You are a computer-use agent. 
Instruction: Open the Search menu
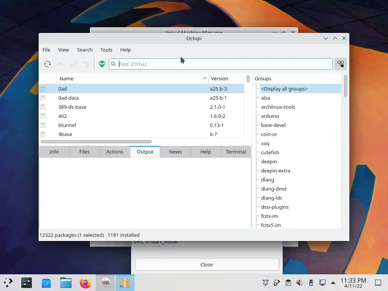[84, 50]
